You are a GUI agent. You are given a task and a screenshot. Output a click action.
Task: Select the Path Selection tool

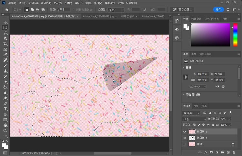(x=5, y=114)
